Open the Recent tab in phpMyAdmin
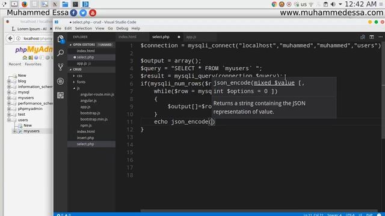Viewport: 385px width, 216px height. point(15,64)
